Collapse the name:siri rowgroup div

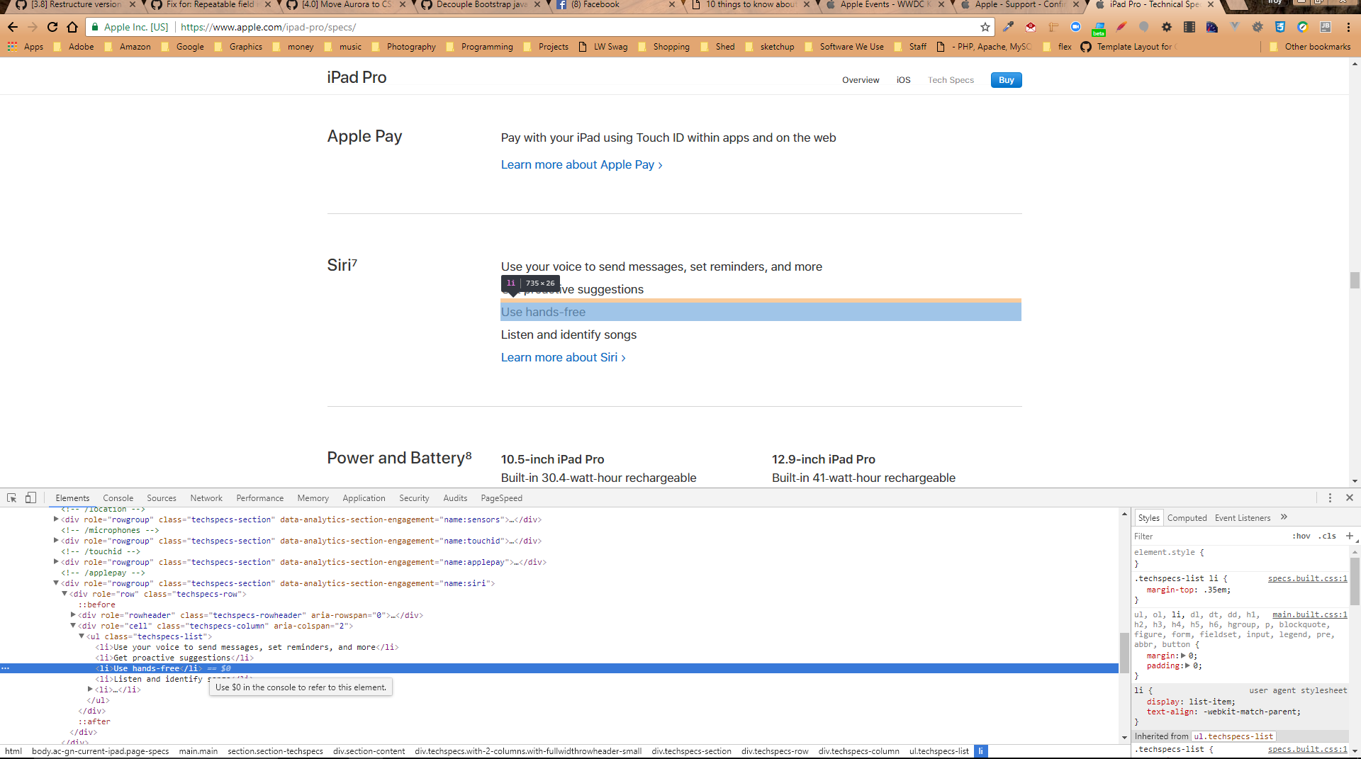click(x=56, y=583)
